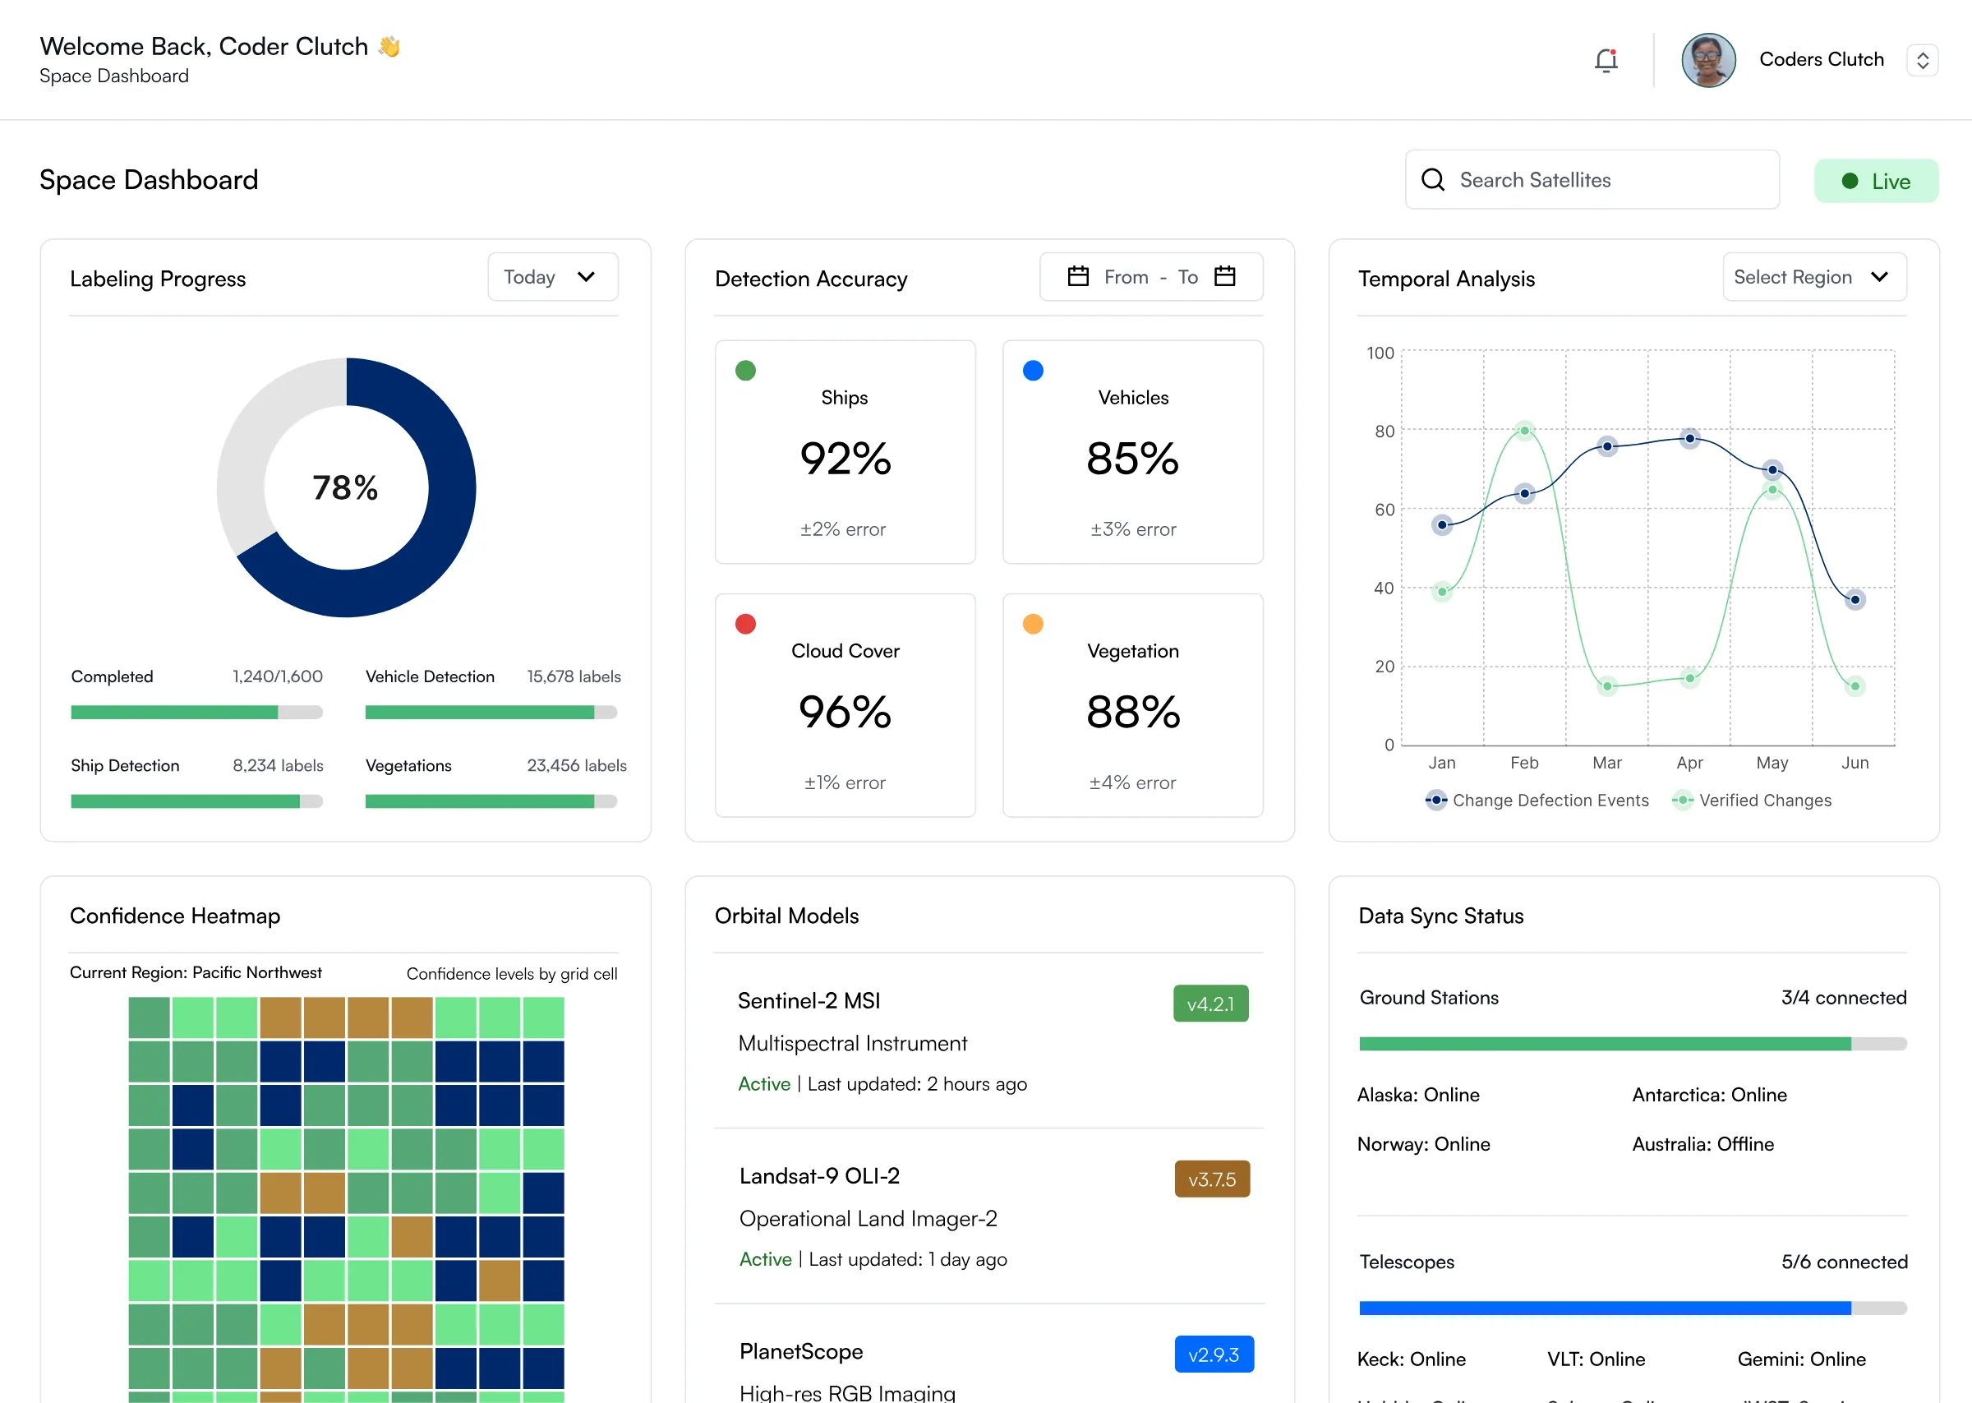Click the orange Vegetation indicator dot

(1033, 624)
